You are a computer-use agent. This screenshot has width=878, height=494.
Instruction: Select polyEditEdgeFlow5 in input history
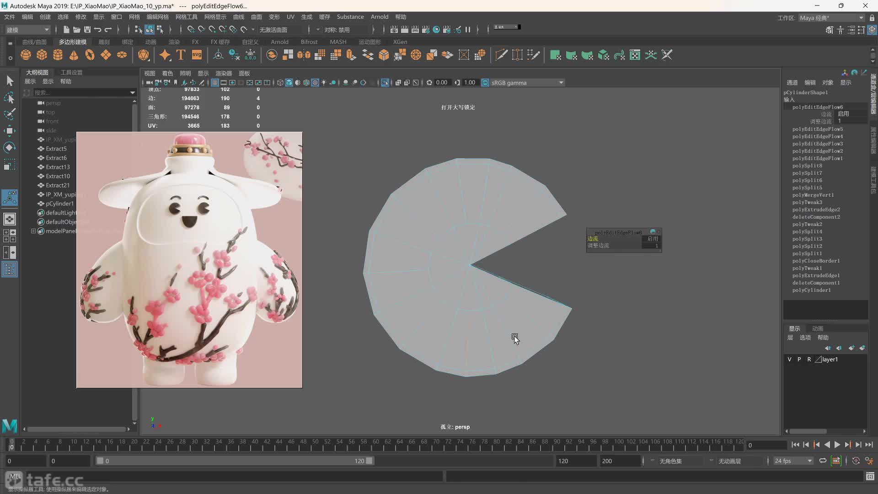[818, 129]
